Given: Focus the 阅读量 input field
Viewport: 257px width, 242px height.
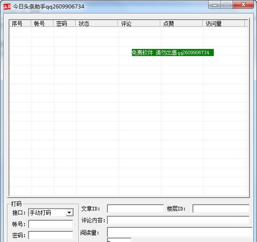Looking at the screenshot, I should [179, 232].
